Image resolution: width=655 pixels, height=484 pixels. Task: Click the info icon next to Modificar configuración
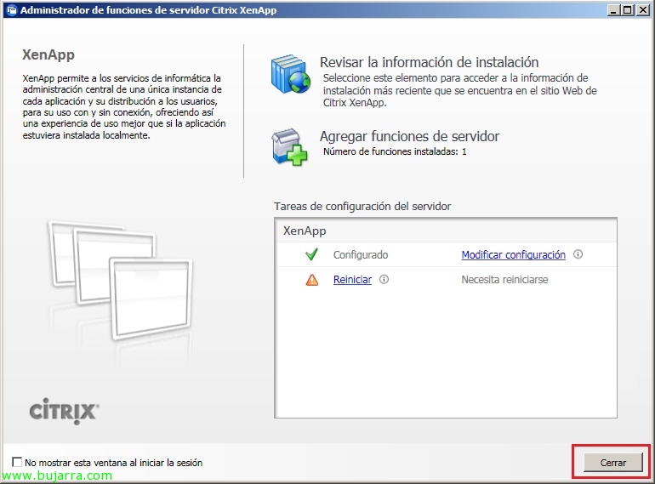(x=578, y=254)
